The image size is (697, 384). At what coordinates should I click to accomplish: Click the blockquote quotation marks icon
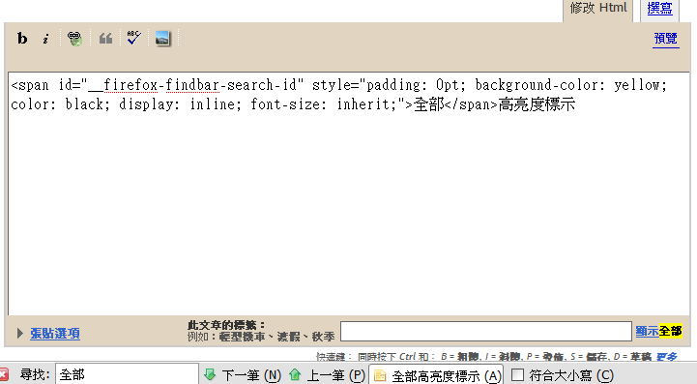(x=105, y=39)
